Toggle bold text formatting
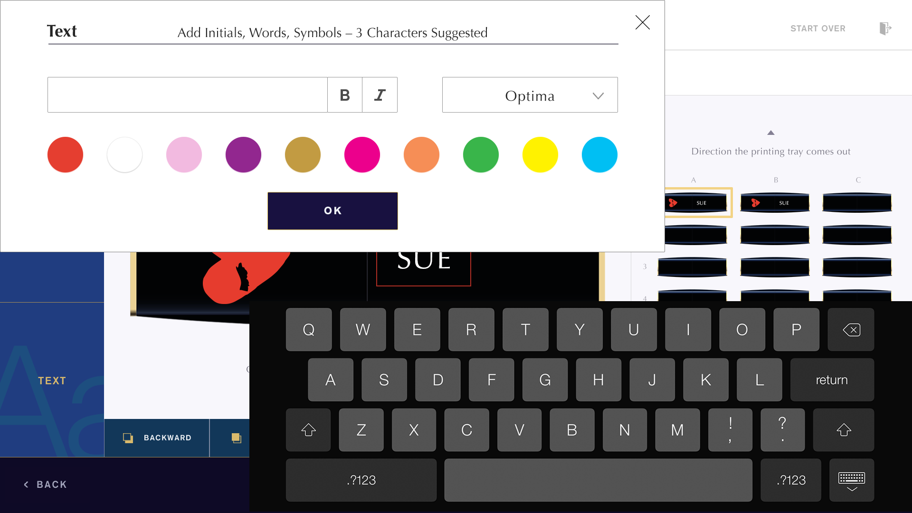 point(345,95)
